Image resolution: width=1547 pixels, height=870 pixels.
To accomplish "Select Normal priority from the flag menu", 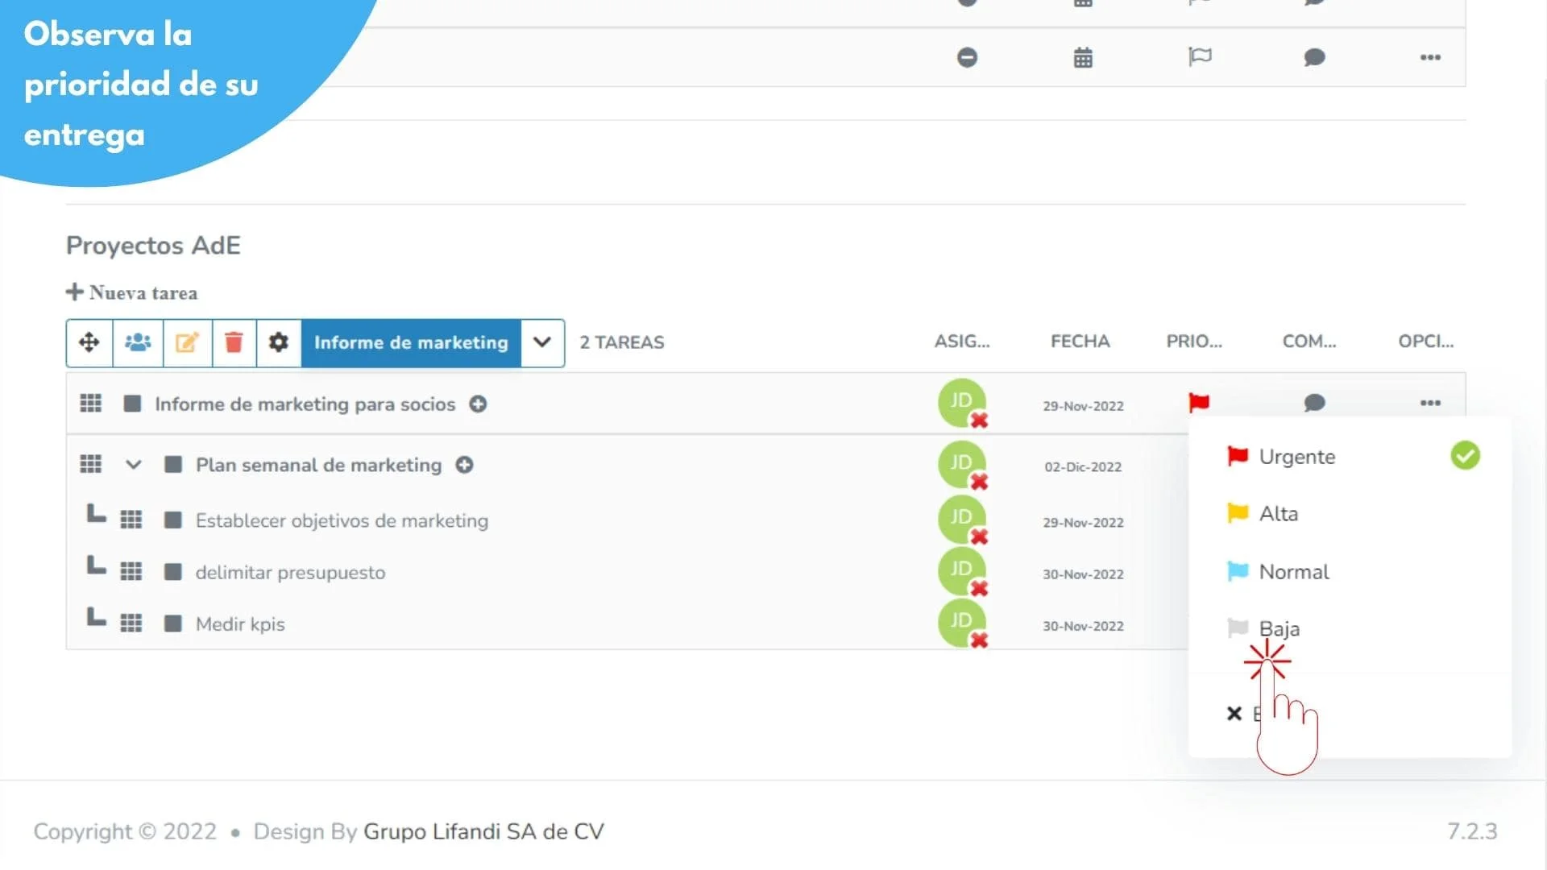I will point(1293,571).
